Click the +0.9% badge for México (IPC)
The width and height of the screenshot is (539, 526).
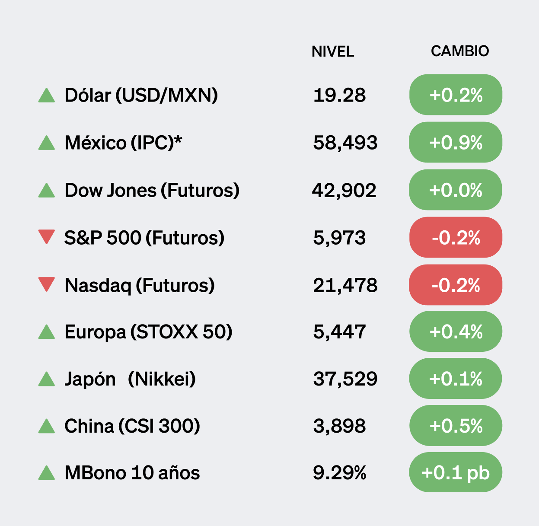point(456,142)
